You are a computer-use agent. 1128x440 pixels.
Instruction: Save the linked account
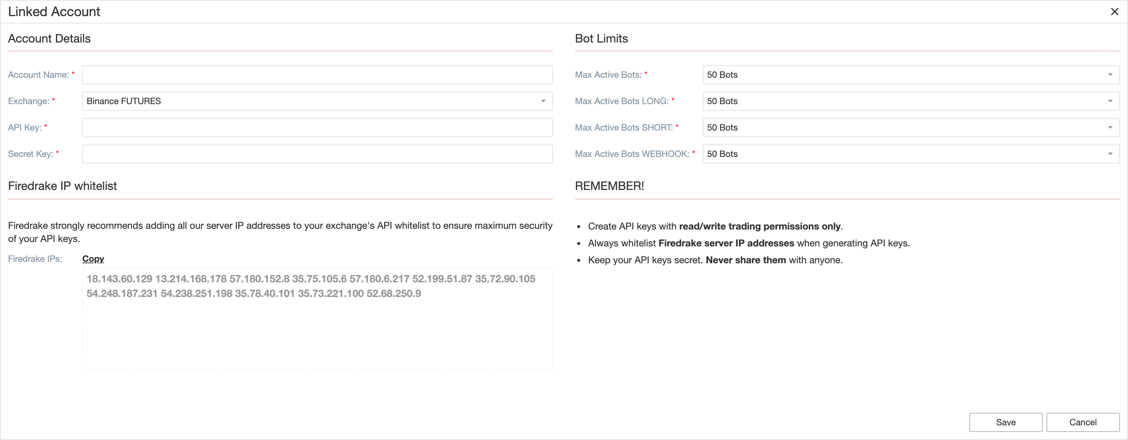[x=1005, y=422]
